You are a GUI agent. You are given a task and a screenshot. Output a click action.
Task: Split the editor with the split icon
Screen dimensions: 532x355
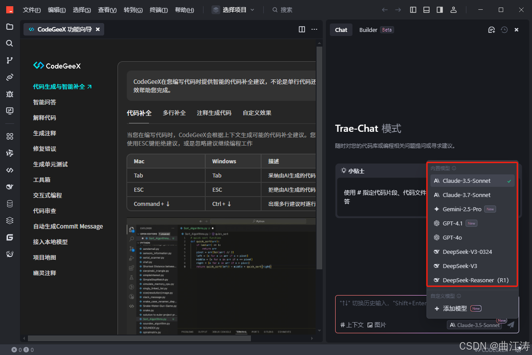[302, 29]
